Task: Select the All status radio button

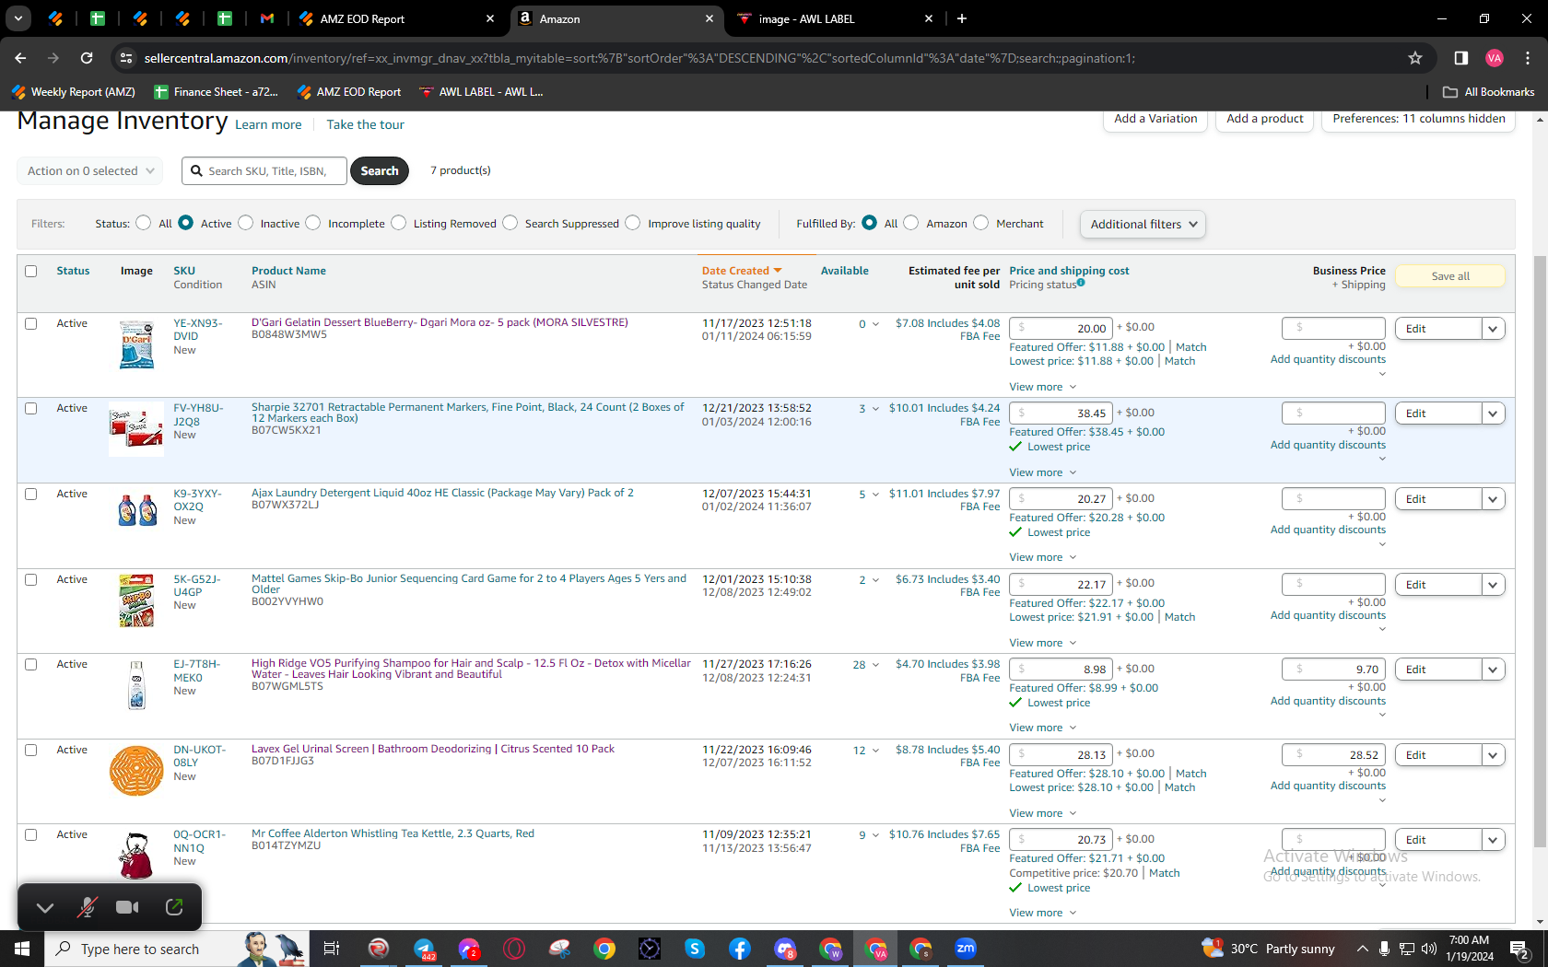Action: pyautogui.click(x=143, y=223)
